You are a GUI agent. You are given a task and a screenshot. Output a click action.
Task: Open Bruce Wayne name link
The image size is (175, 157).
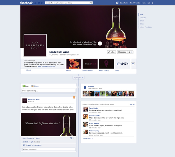94,123
